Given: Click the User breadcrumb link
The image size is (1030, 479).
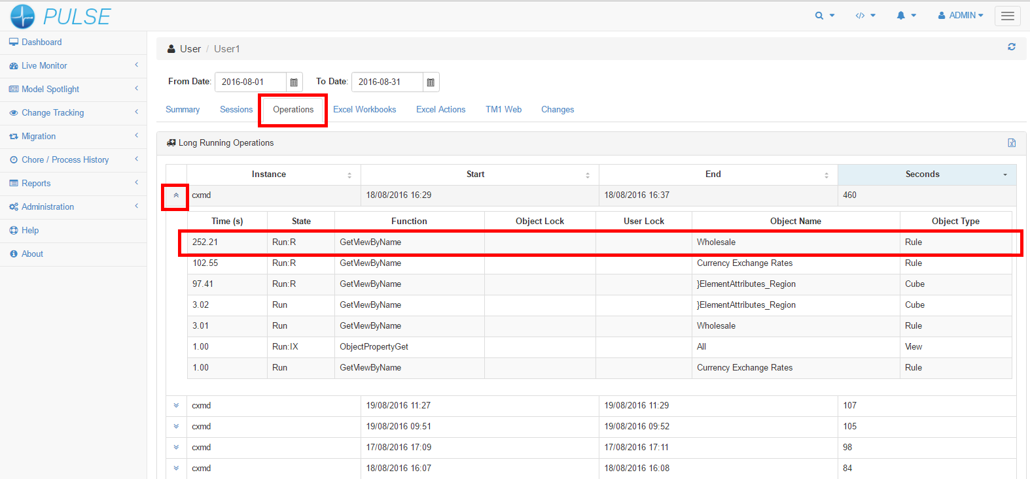Looking at the screenshot, I should tap(190, 49).
